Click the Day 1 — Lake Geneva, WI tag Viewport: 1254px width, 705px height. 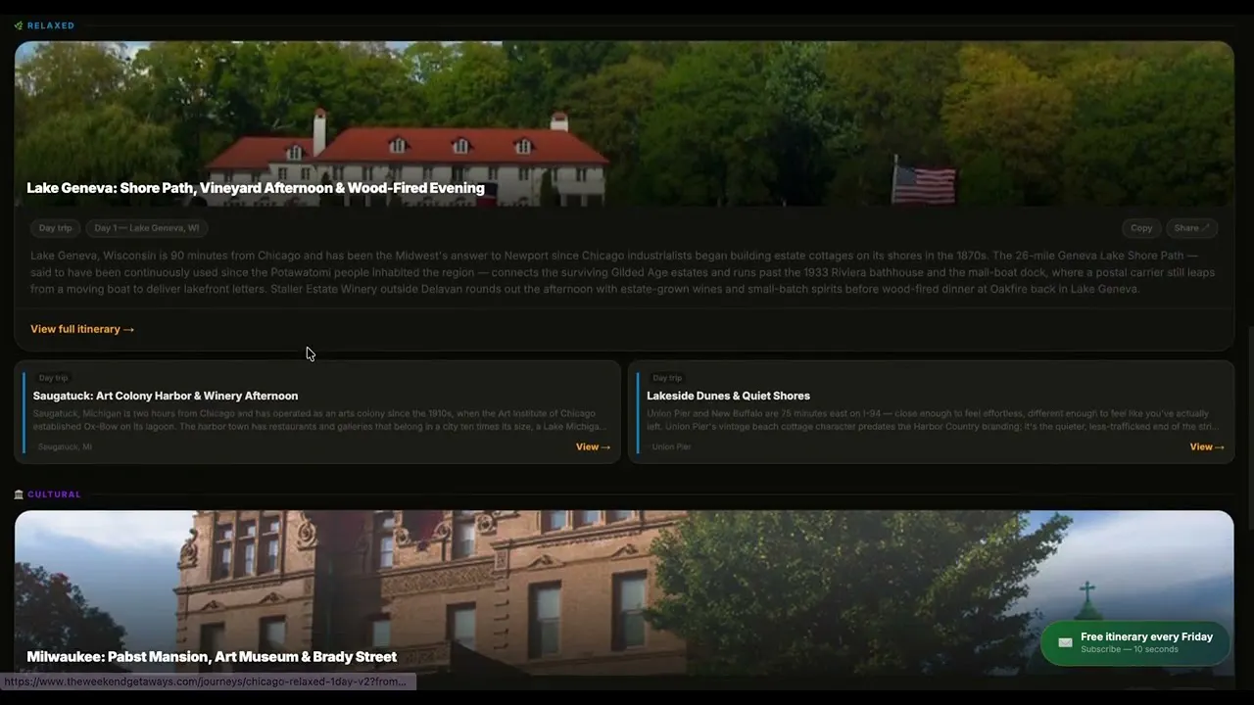(x=146, y=228)
